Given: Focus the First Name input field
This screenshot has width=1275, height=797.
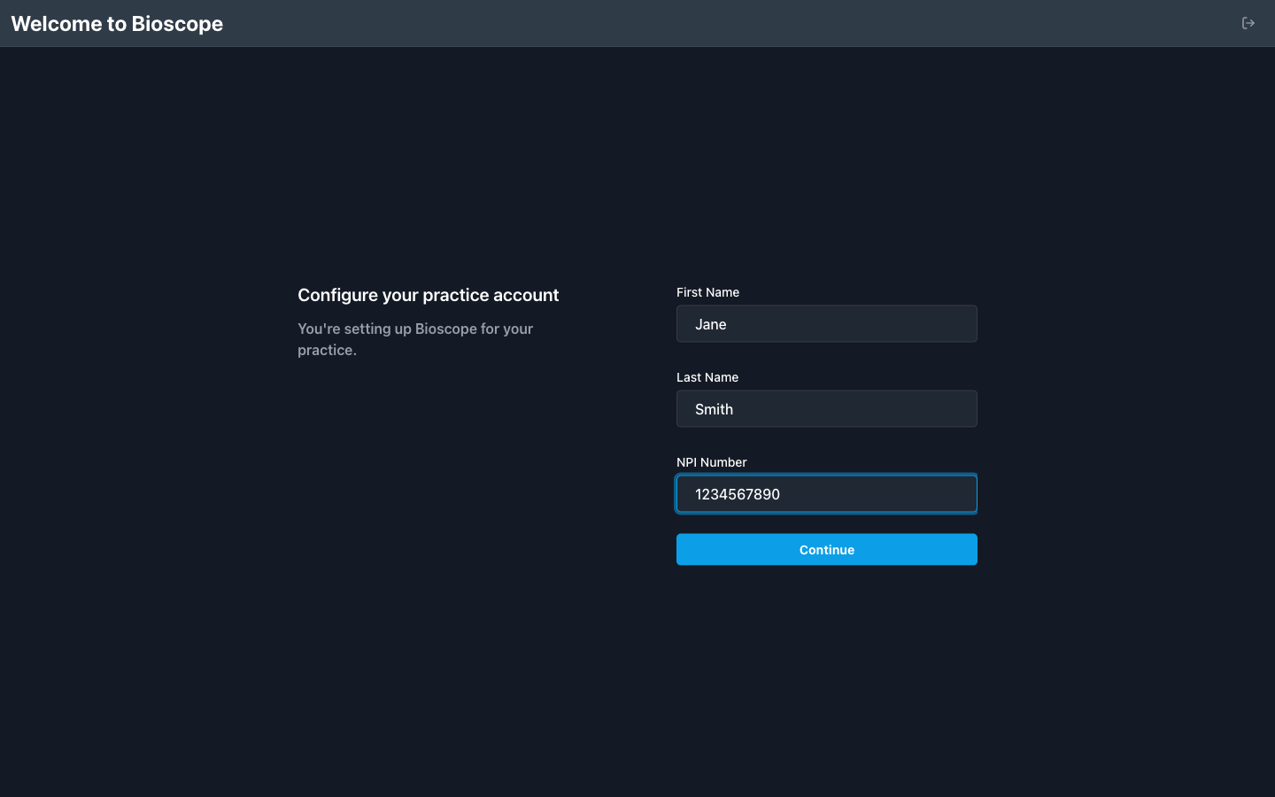Looking at the screenshot, I should pyautogui.click(x=827, y=324).
